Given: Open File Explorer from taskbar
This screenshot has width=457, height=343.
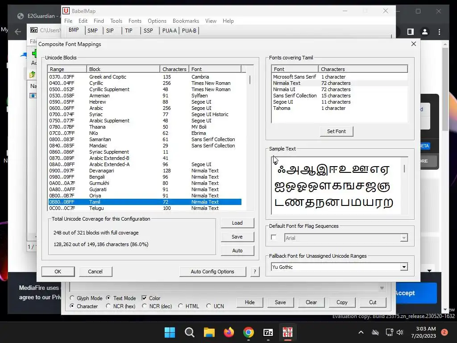Looking at the screenshot, I should [x=209, y=332].
